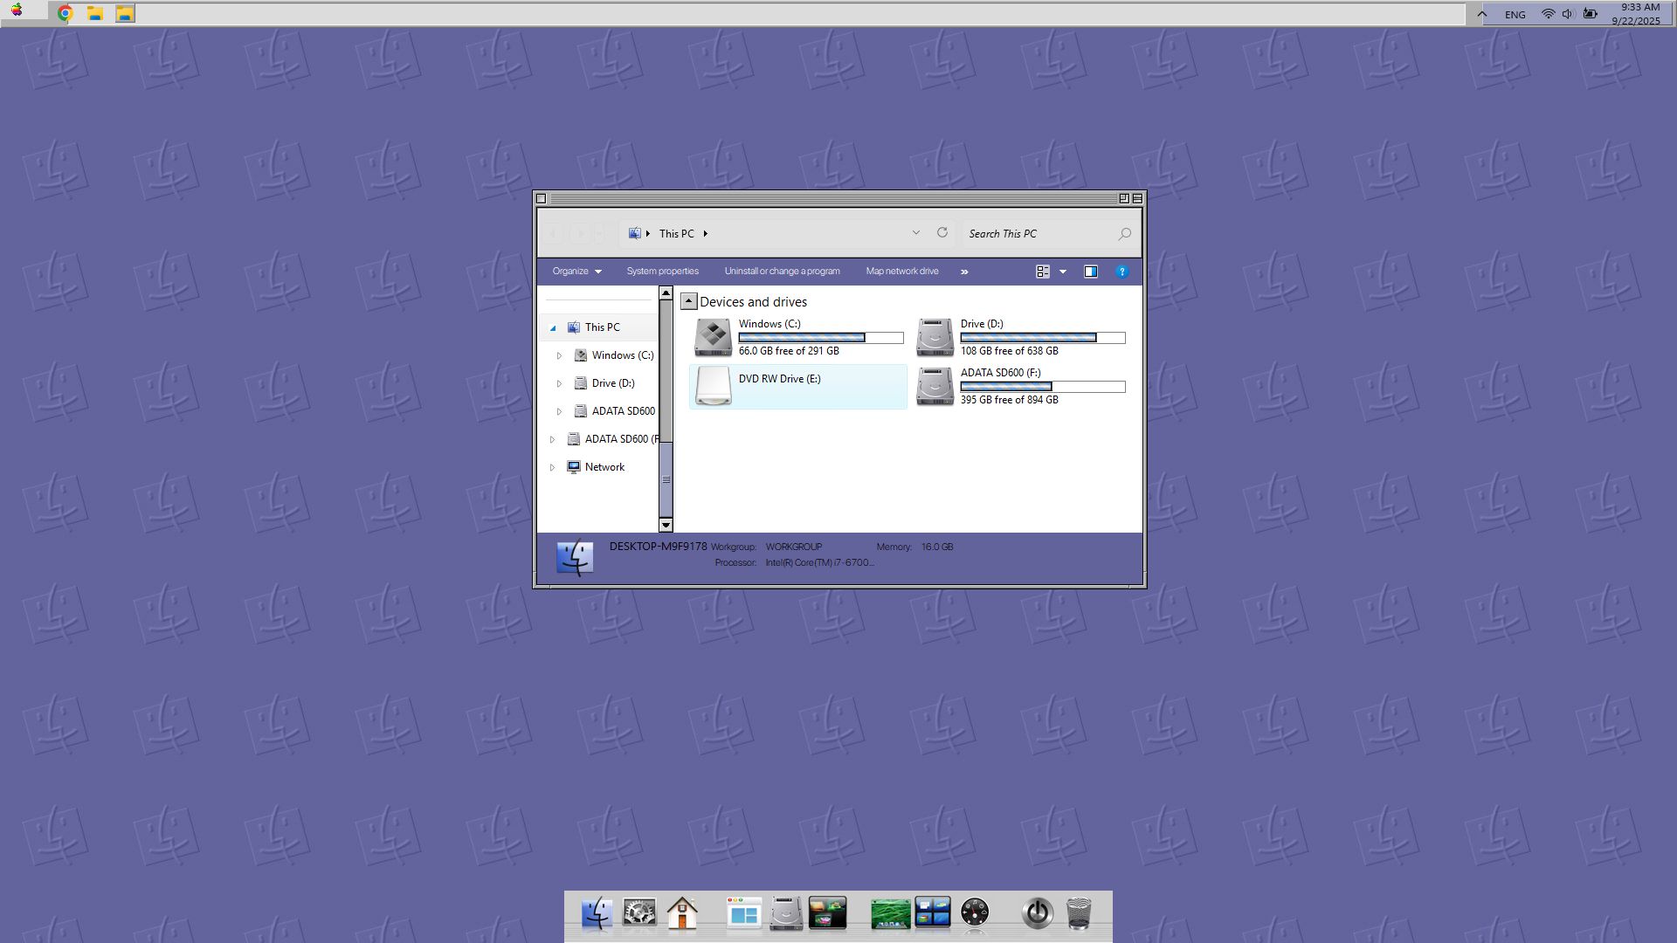The image size is (1677, 943).
Task: Click the power button dock icon
Action: click(x=1037, y=914)
